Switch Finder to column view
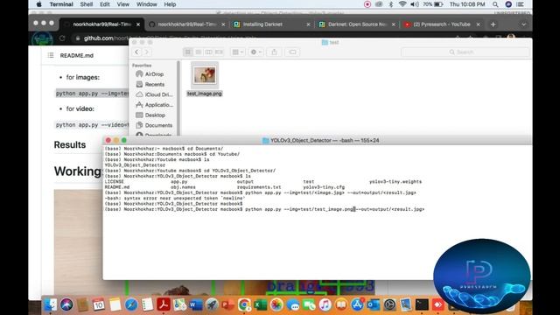This screenshot has width=560, height=315. click(x=208, y=52)
